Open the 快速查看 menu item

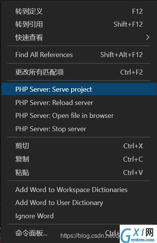(x=79, y=37)
